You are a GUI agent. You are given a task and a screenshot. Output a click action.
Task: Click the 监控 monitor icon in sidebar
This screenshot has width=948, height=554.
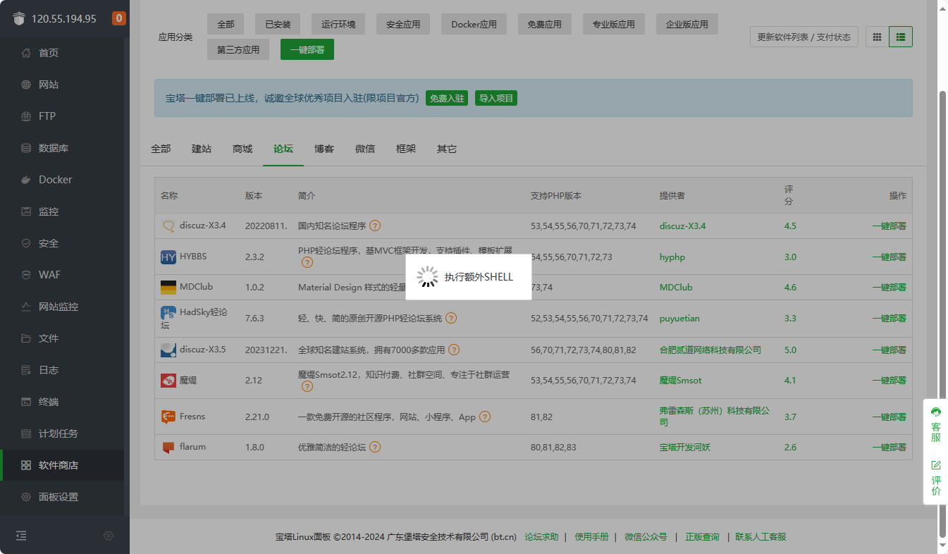click(x=26, y=211)
